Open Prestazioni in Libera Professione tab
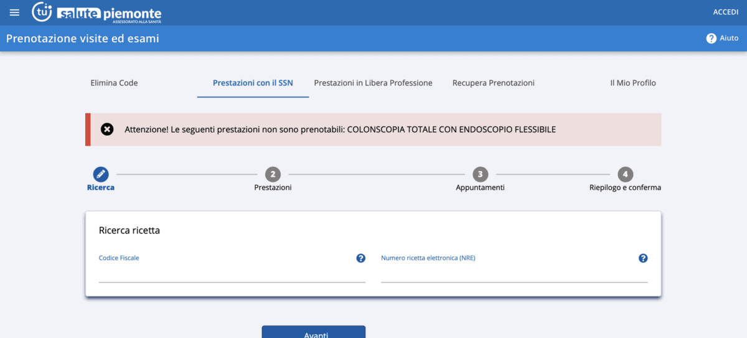Viewport: 747px width, 338px height. coord(373,83)
